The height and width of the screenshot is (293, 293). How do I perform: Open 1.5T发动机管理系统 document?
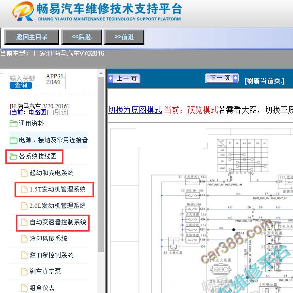point(58,190)
